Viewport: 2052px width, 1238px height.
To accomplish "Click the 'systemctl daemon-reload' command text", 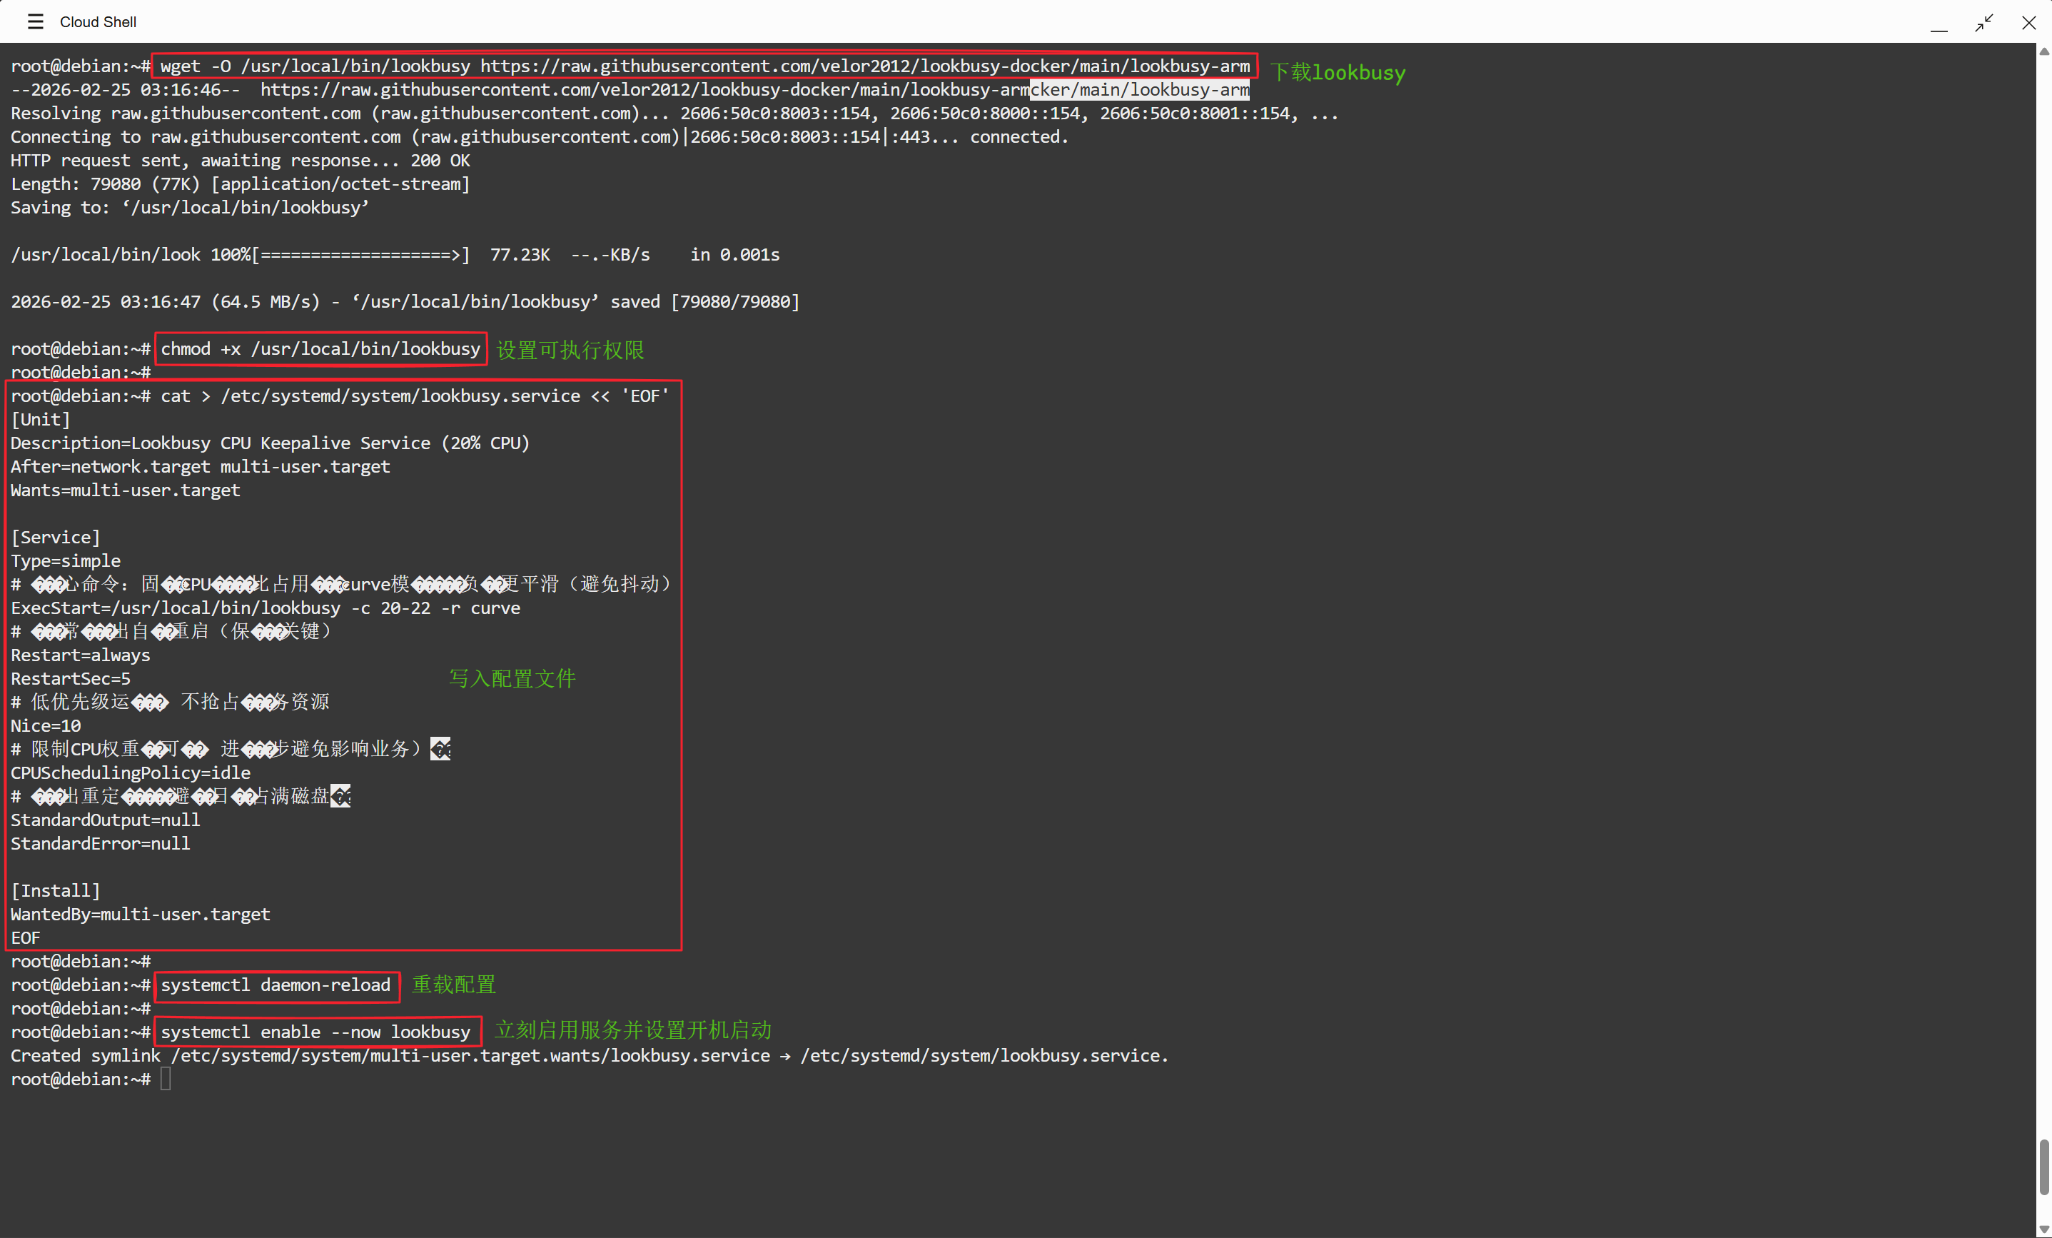I will tap(275, 985).
